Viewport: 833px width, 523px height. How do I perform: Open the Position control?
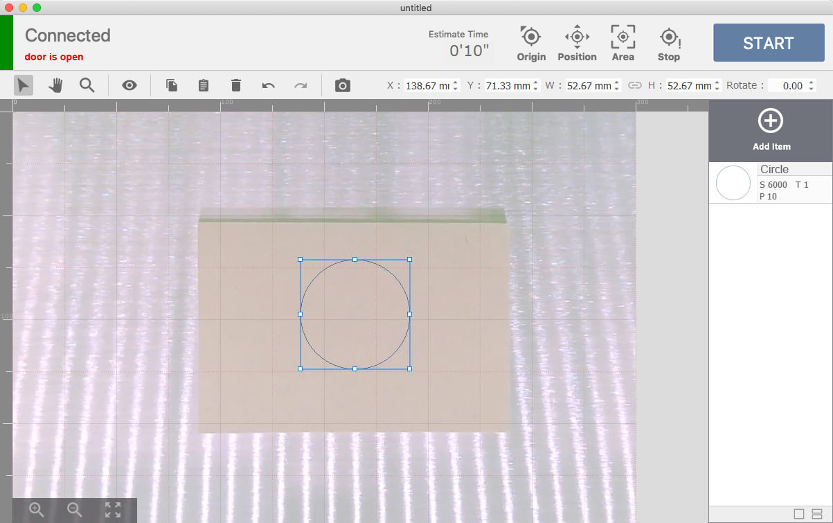[577, 44]
